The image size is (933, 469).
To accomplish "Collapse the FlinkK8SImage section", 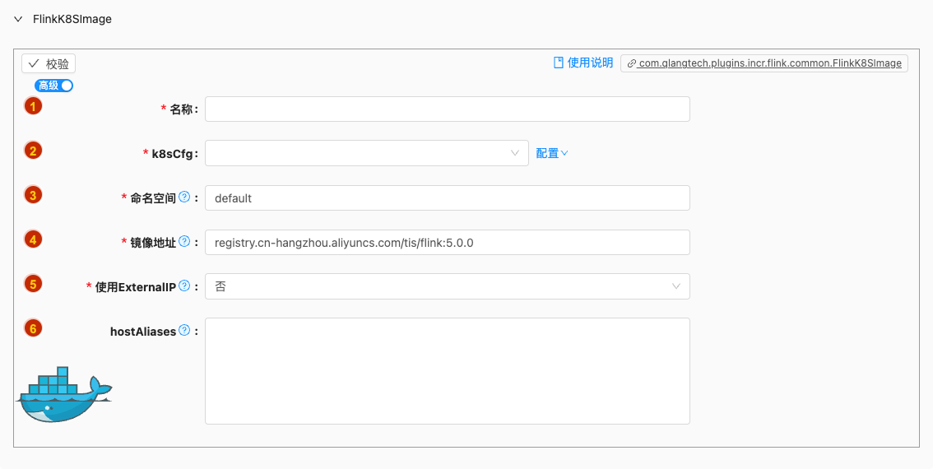I will point(18,19).
